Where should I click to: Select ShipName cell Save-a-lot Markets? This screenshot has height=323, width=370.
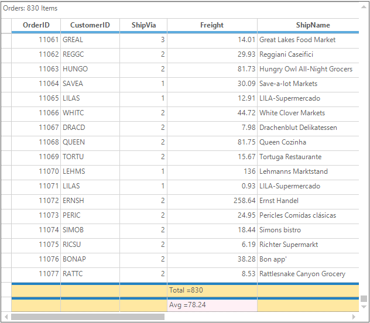click(x=308, y=85)
